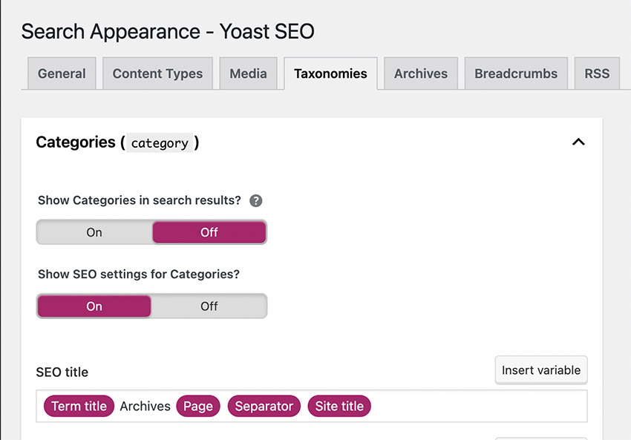The height and width of the screenshot is (440, 631).
Task: Set Show Categories in search results Off
Action: pyautogui.click(x=209, y=232)
